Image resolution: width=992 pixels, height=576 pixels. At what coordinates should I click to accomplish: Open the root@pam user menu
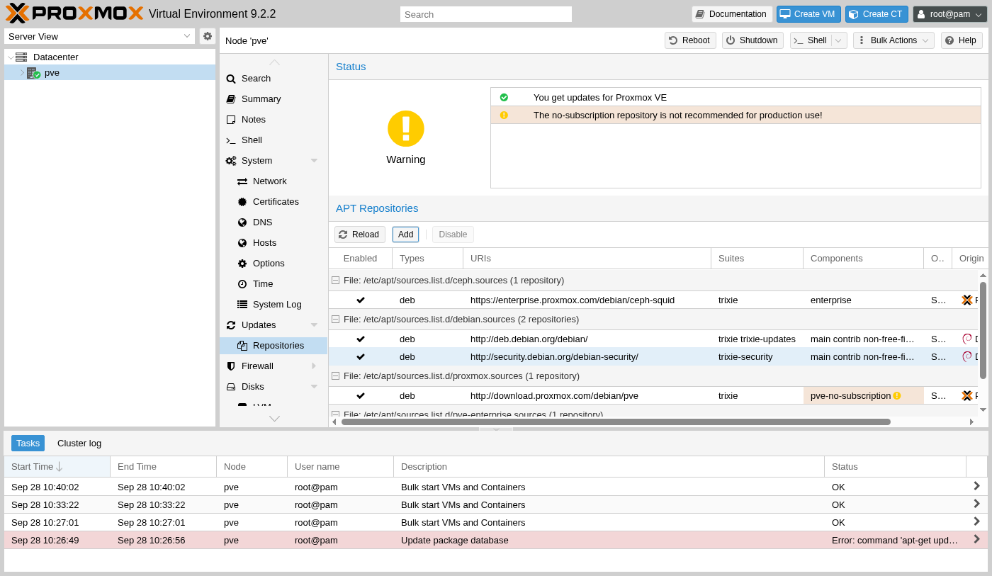949,14
